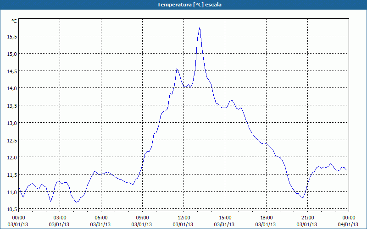Click the 18:00 time label
The width and height of the screenshot is (367, 229).
(267, 218)
